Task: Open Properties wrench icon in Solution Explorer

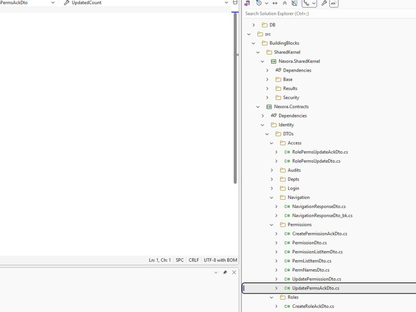Action: tap(324, 3)
